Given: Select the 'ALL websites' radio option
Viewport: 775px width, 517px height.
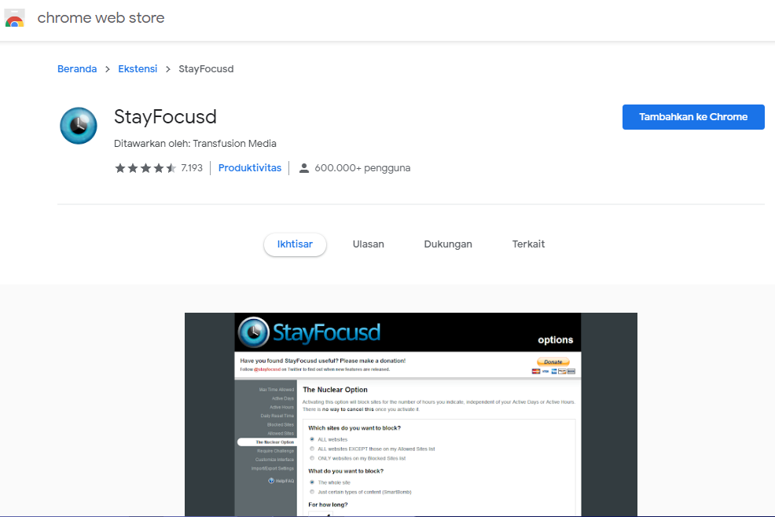Looking at the screenshot, I should 312,439.
